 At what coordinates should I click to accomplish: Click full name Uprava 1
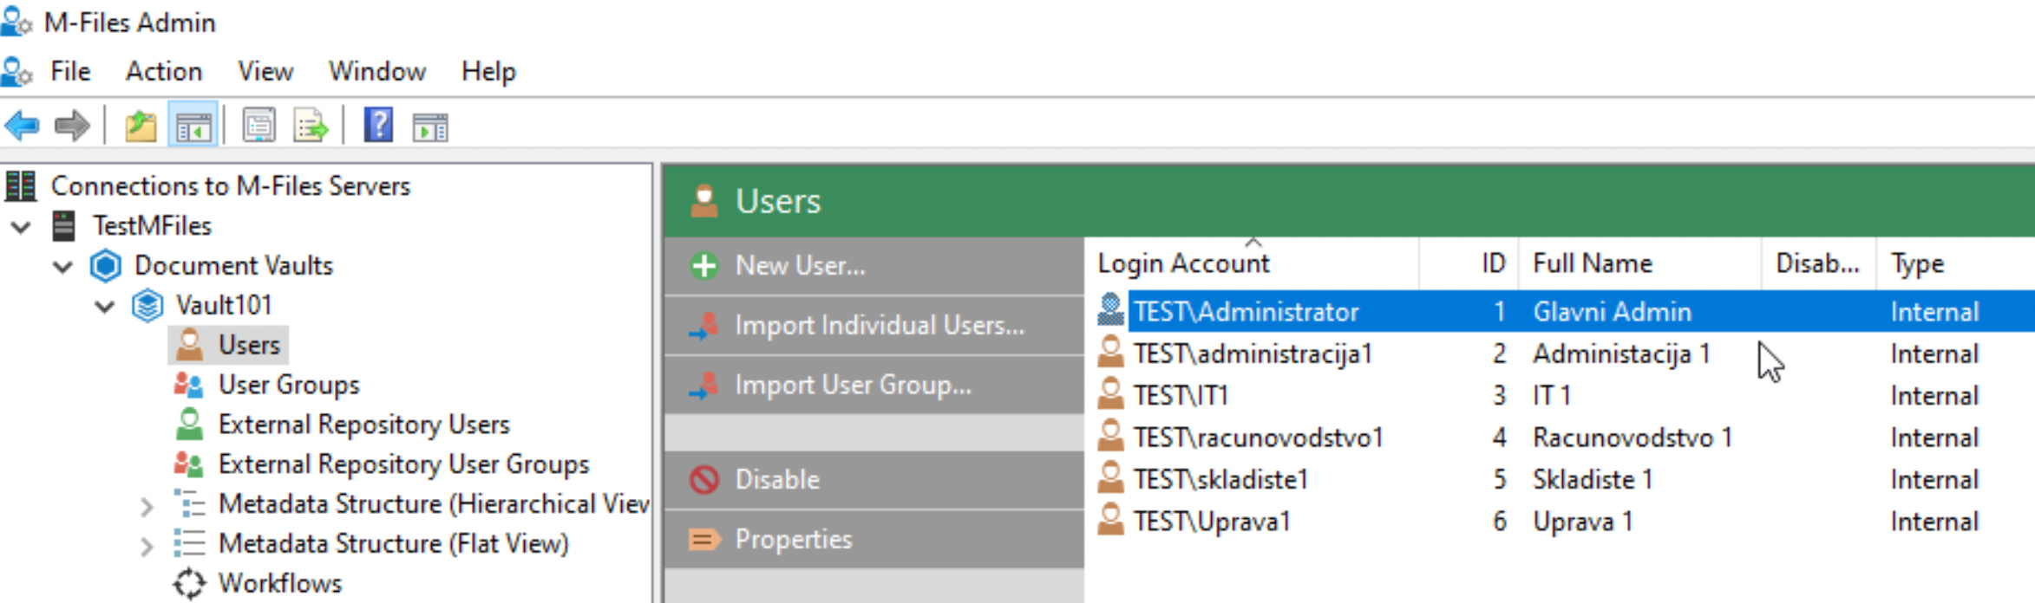(1582, 522)
